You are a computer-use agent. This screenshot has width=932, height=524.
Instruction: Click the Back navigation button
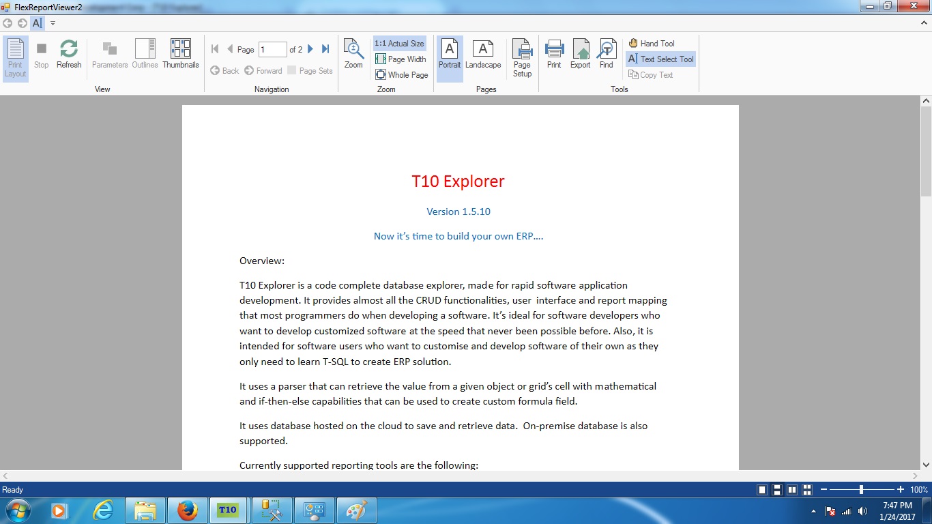tap(224, 70)
